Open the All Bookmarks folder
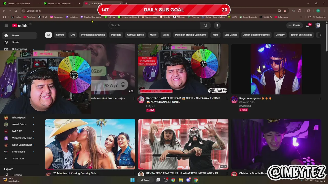328x184 pixels. (x=317, y=17)
